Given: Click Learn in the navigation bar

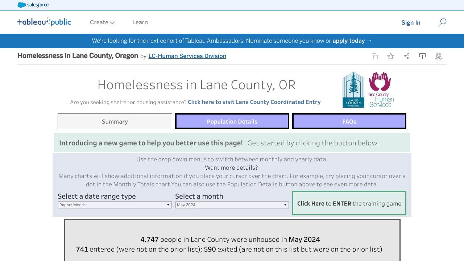Looking at the screenshot, I should pyautogui.click(x=140, y=22).
